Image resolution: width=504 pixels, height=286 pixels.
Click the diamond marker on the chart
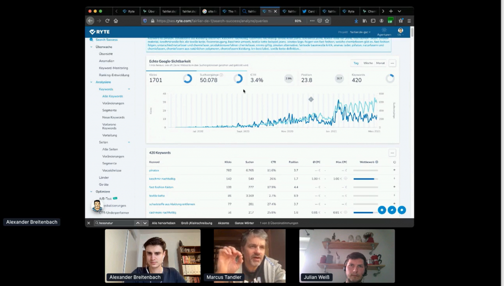pyautogui.click(x=311, y=99)
